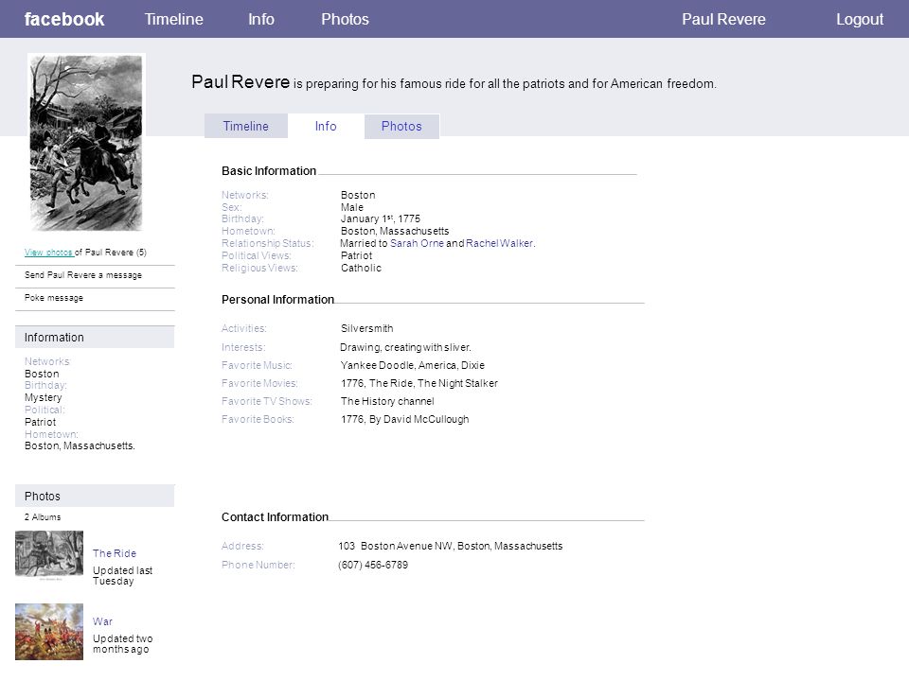The height and width of the screenshot is (681, 909).
Task: Click the Silversmith activity text
Action: [367, 328]
